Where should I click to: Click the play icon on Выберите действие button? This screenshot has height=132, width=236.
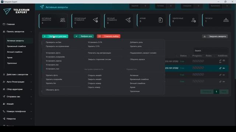pyautogui.click(x=45, y=36)
